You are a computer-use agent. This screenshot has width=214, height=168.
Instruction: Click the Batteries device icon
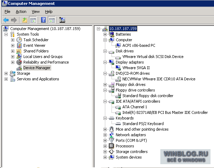(112, 34)
